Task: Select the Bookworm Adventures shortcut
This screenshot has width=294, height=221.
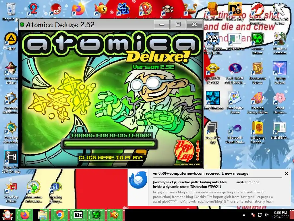Action: coord(34,191)
